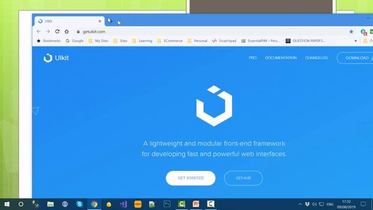Open the Windows Start menu

click(7, 204)
